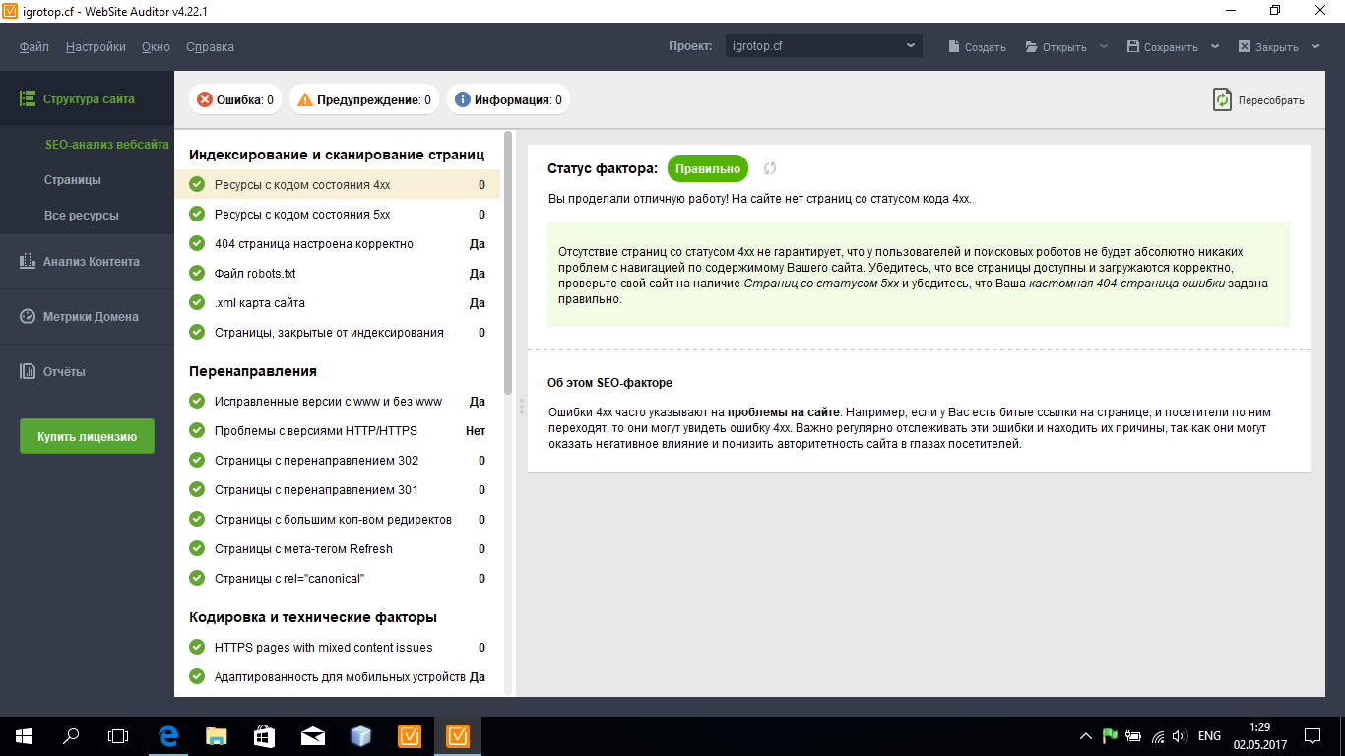Open the Настройки menu
Screen dimensions: 1345x756
click(96, 46)
